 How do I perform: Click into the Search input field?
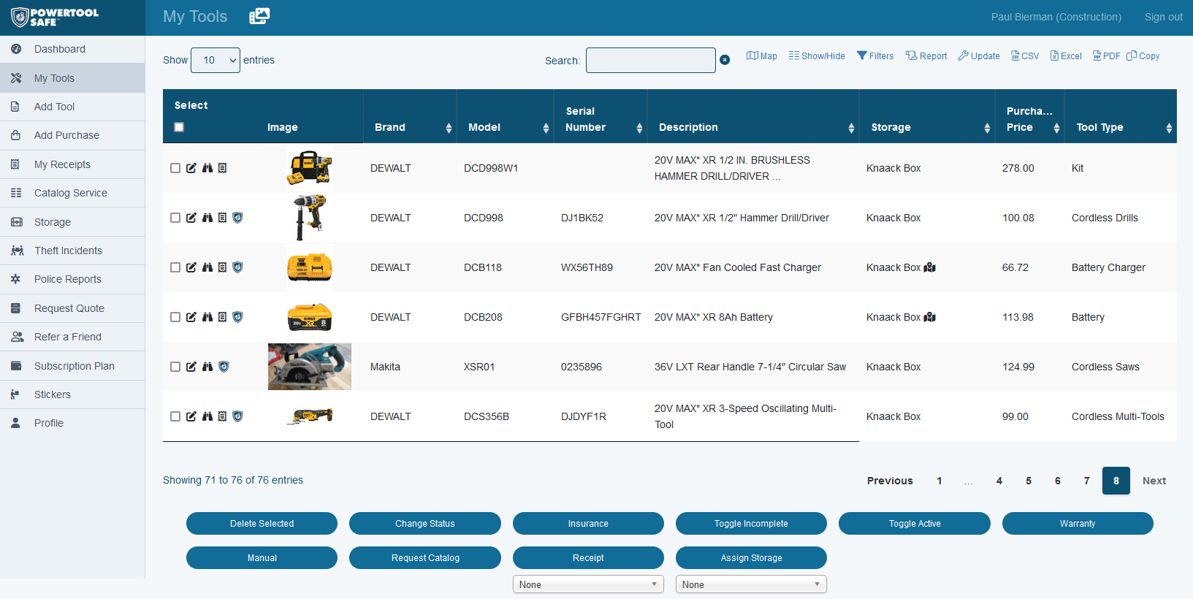[650, 60]
